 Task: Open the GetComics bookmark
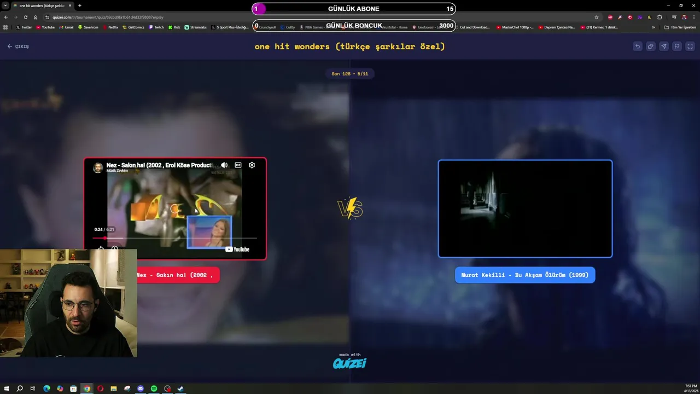point(133,27)
